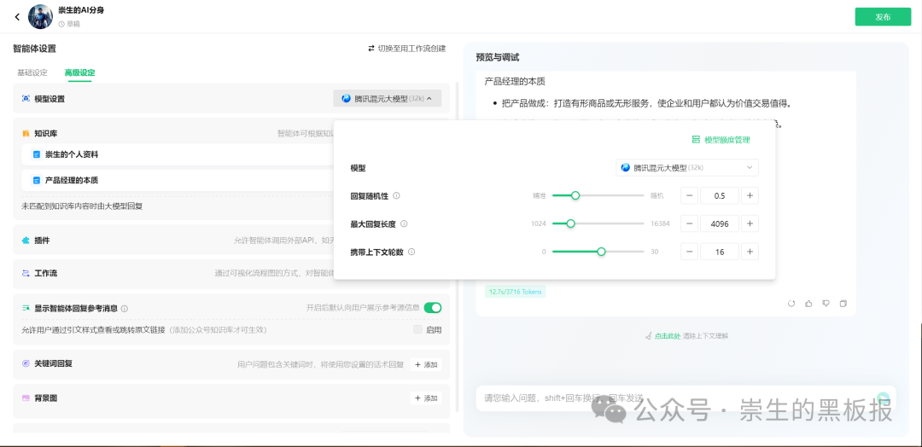Go back using the top-left arrow
Screen dimensions: 922x447
[17, 17]
